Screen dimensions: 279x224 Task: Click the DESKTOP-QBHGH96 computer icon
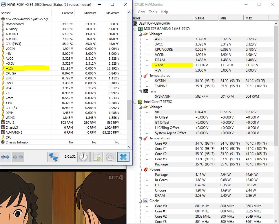tap(135, 23)
